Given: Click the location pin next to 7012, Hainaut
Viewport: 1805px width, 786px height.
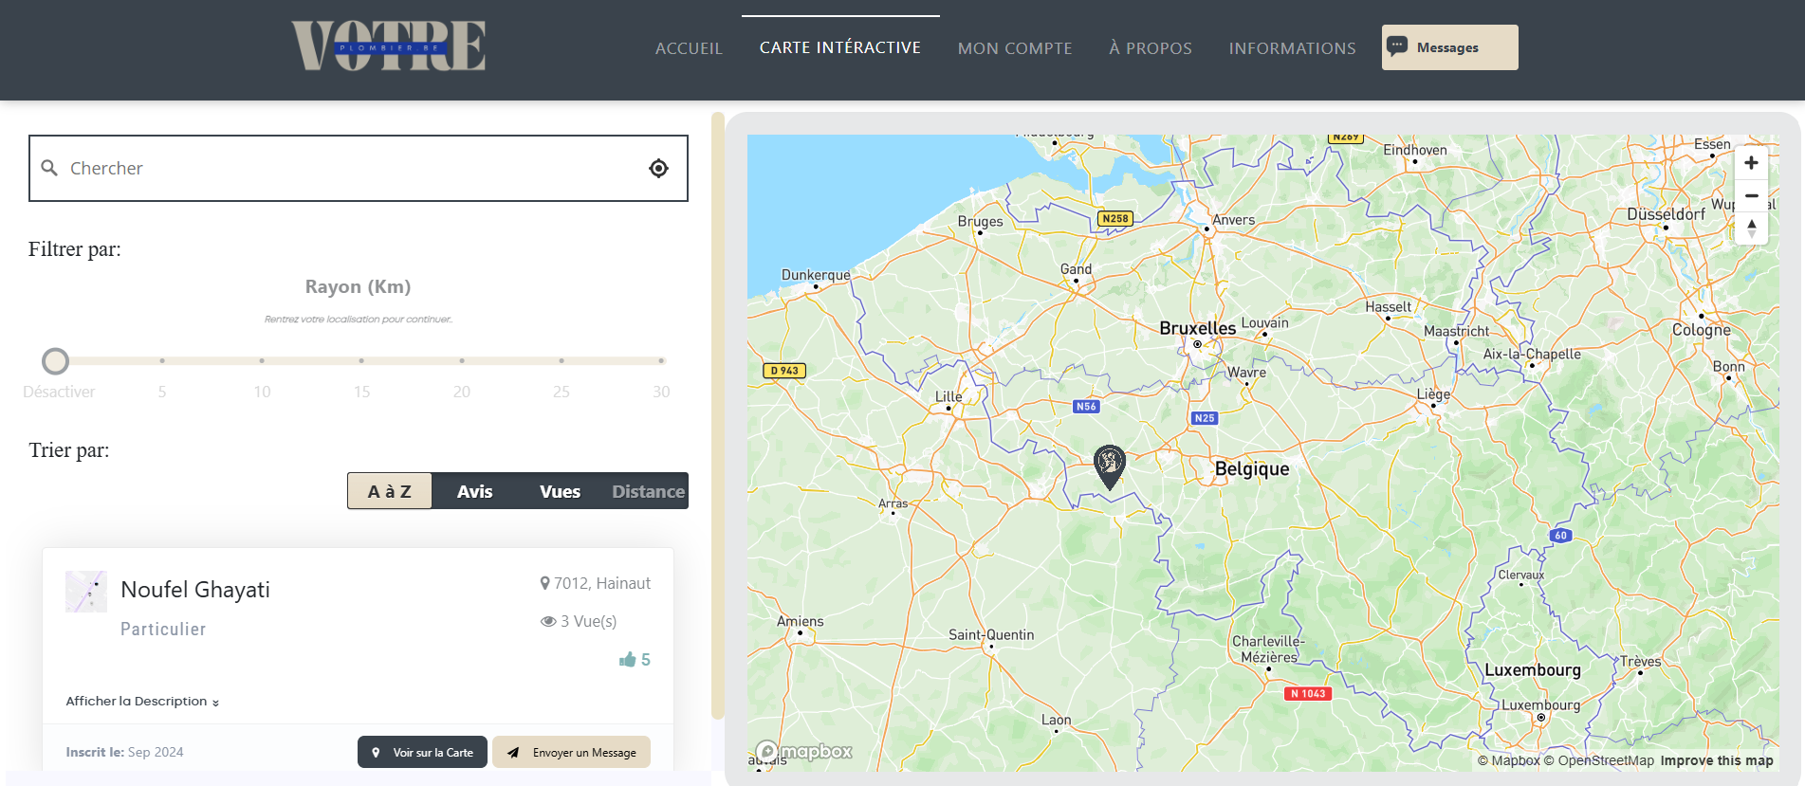Looking at the screenshot, I should tap(544, 583).
